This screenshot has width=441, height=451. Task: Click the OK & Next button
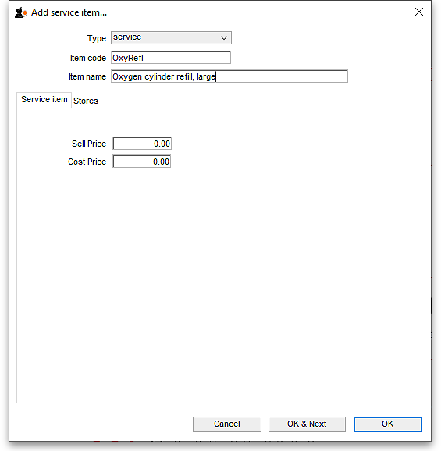307,424
